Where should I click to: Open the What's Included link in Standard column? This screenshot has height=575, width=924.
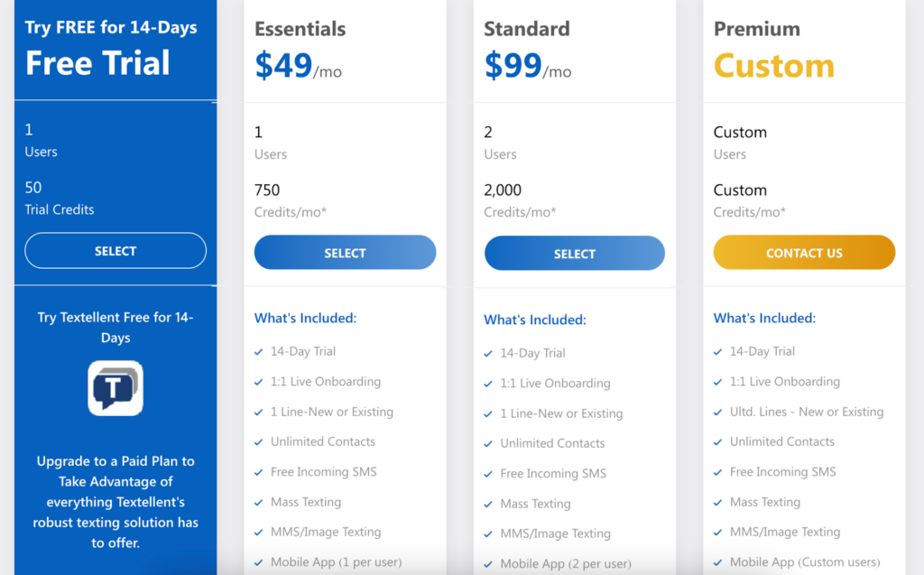pyautogui.click(x=534, y=318)
